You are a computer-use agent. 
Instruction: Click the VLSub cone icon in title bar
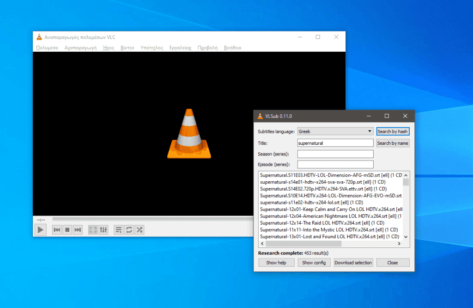(x=260, y=116)
